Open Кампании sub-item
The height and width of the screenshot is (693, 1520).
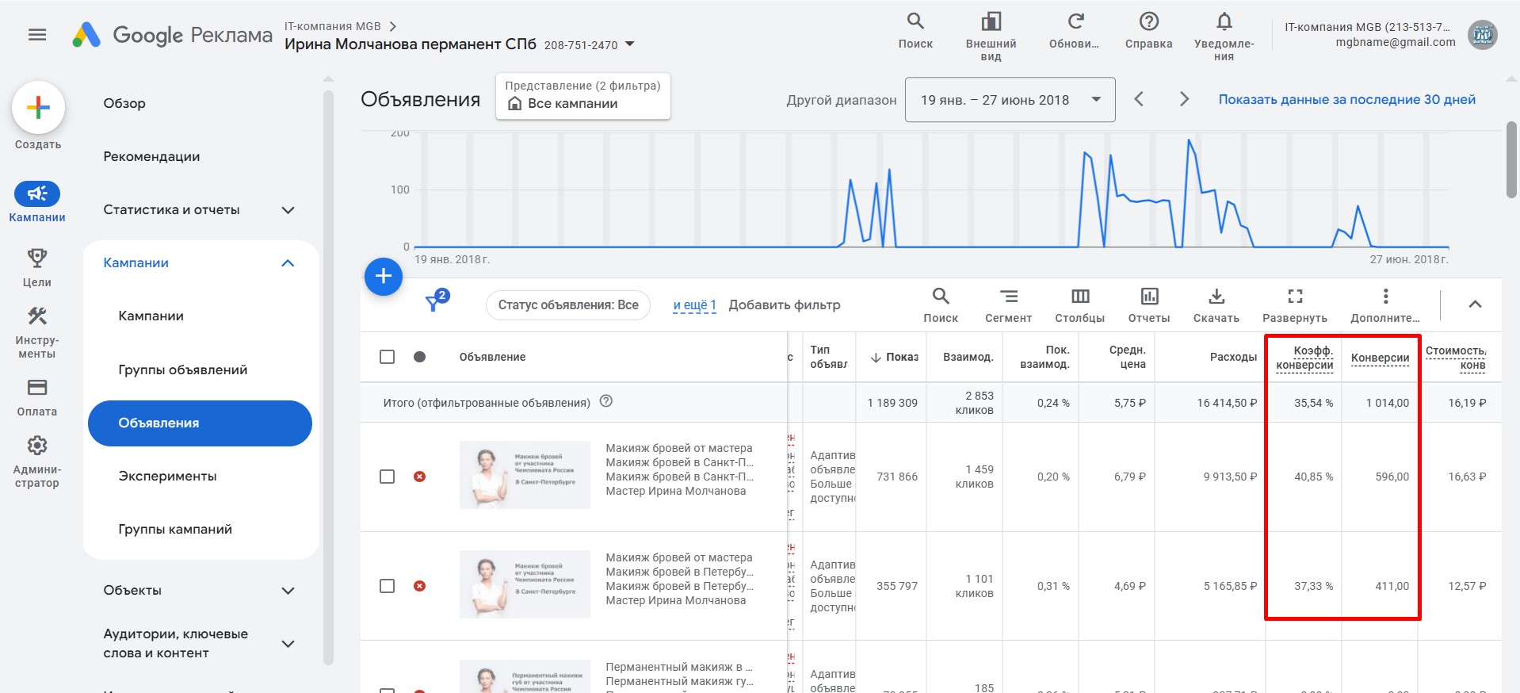point(151,316)
